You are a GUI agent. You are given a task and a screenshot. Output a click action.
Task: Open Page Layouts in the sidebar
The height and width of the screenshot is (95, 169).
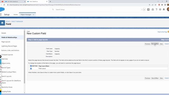pyautogui.click(x=6, y=42)
